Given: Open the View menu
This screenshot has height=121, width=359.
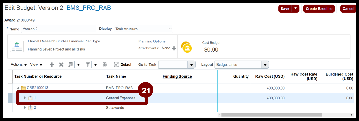Looking at the screenshot, I should (36, 65).
